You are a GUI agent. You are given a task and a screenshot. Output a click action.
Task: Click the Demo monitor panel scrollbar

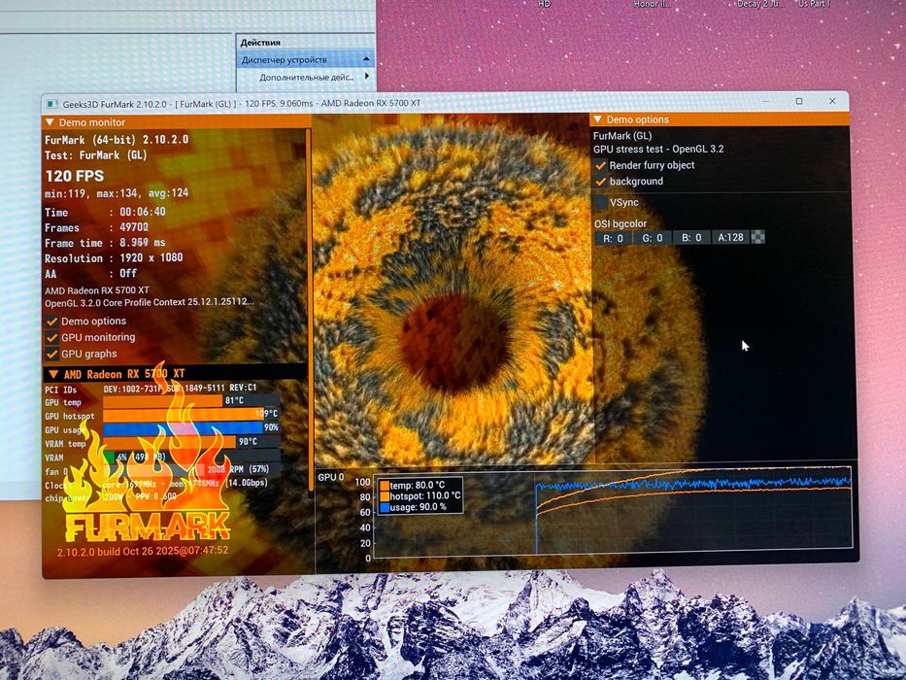tap(309, 309)
